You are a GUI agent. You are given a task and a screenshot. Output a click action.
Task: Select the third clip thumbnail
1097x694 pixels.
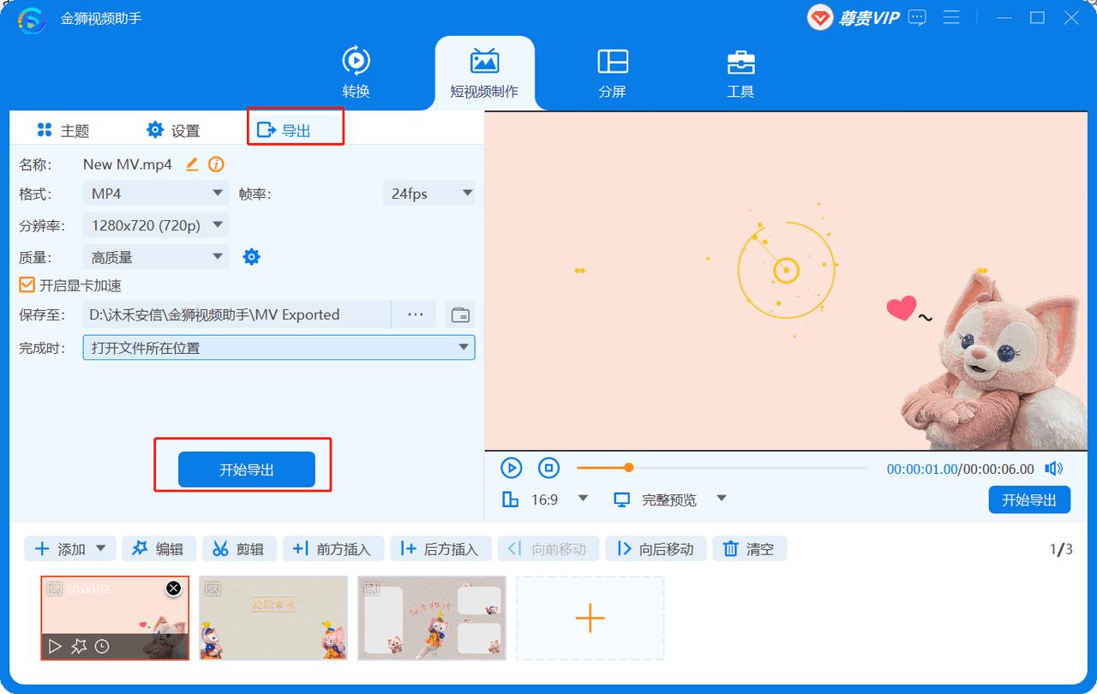432,618
